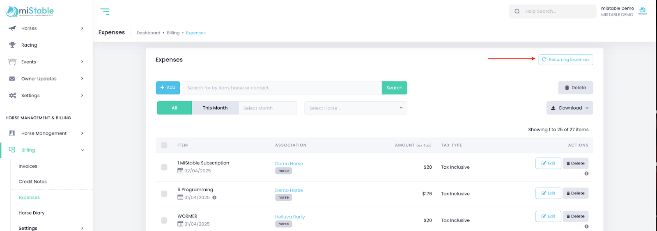This screenshot has height=231, width=657.
Task: Tick checkbox for 6 Programming expense
Action: point(164,194)
